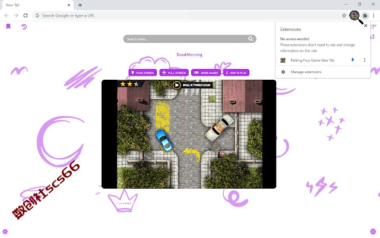
Task: Go forward with browser forward arrow
Action: pyautogui.click(x=16, y=15)
